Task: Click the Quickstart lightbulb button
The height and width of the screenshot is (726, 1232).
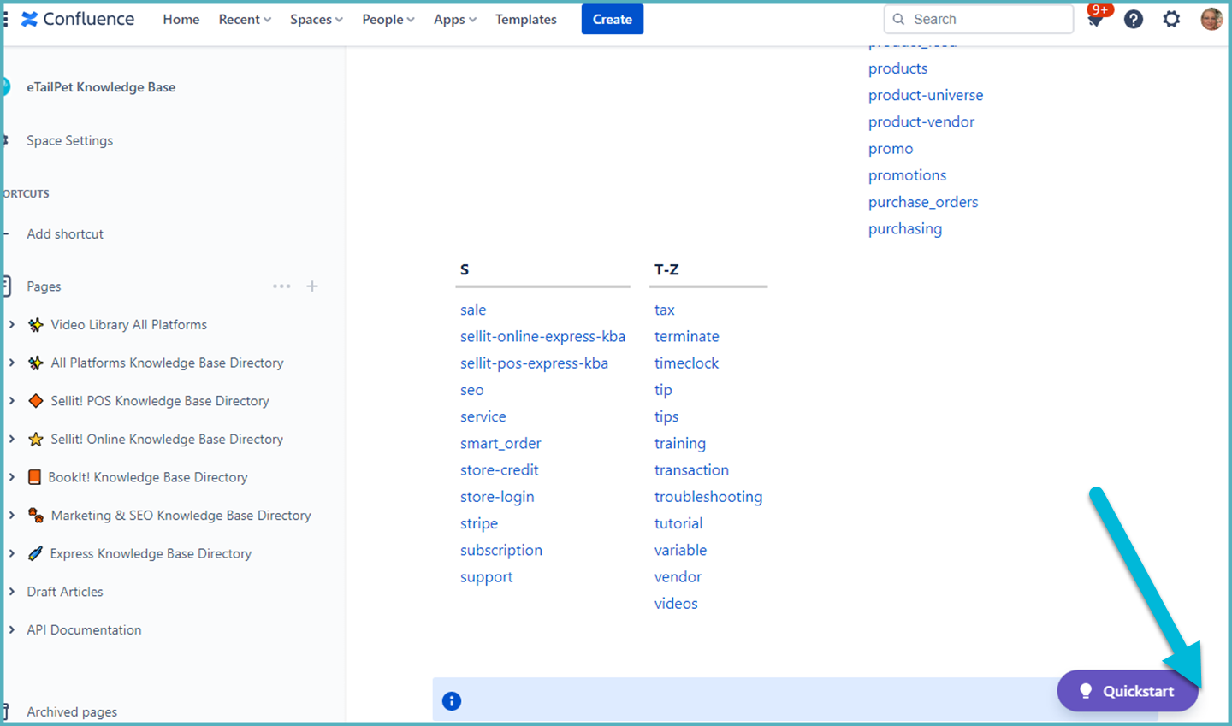Action: pyautogui.click(x=1128, y=691)
